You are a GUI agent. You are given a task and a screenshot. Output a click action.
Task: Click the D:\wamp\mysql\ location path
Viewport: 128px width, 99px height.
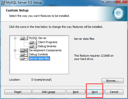pos(42,80)
